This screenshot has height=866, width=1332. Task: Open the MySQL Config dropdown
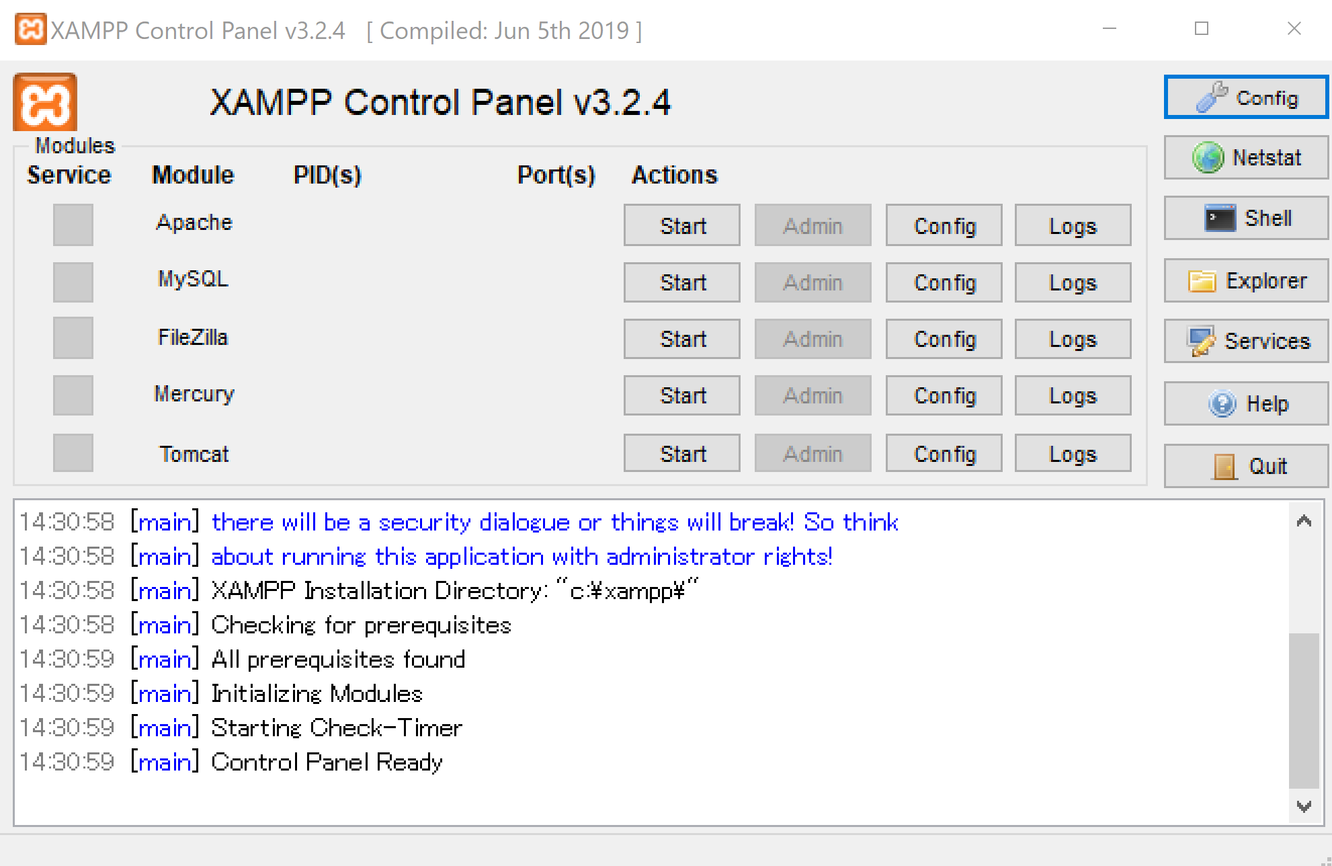944,282
